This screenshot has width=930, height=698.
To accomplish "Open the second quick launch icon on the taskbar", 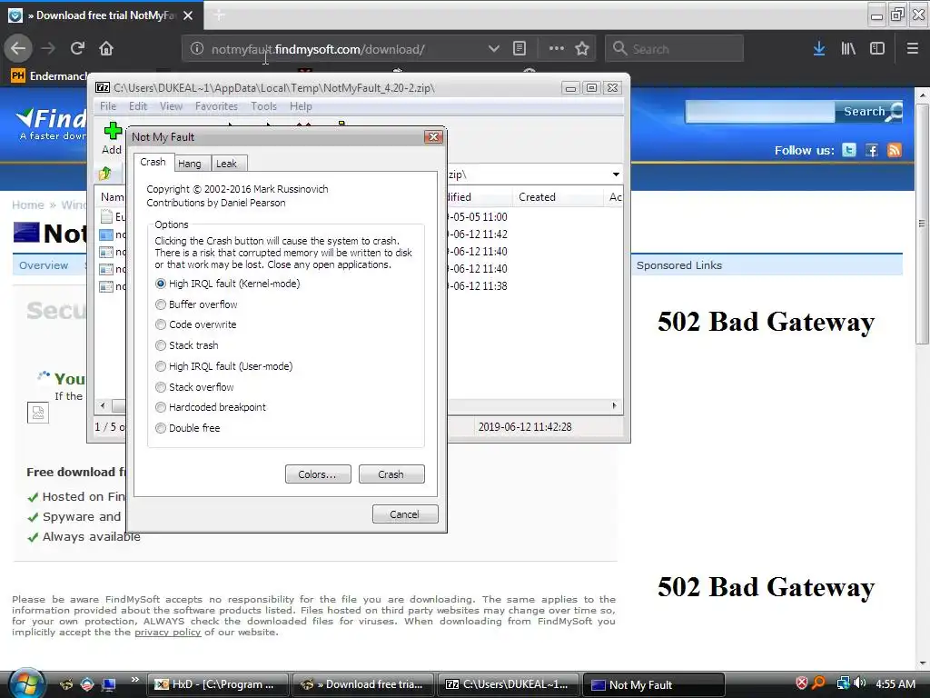I will [86, 684].
